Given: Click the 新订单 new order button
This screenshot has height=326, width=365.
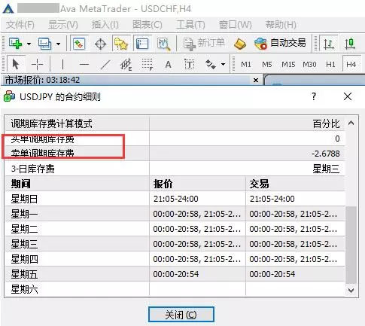Looking at the screenshot, I should coord(204,44).
